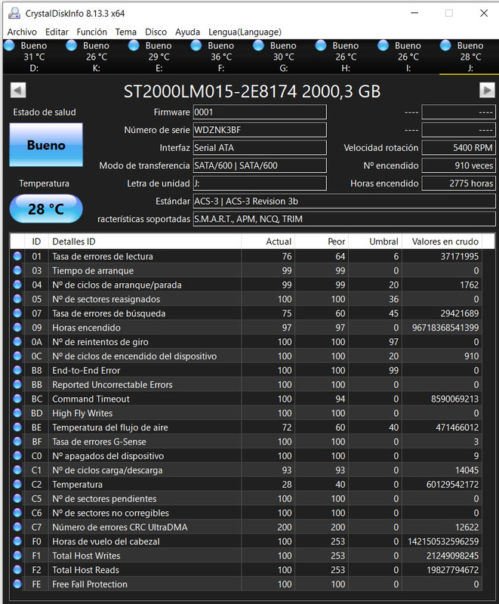Click the serial number field WDZNK3BF
The width and height of the screenshot is (499, 604).
[260, 130]
